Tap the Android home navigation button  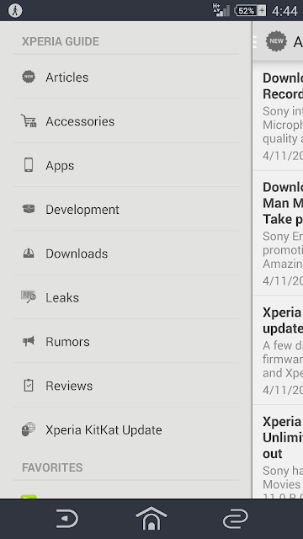151,519
